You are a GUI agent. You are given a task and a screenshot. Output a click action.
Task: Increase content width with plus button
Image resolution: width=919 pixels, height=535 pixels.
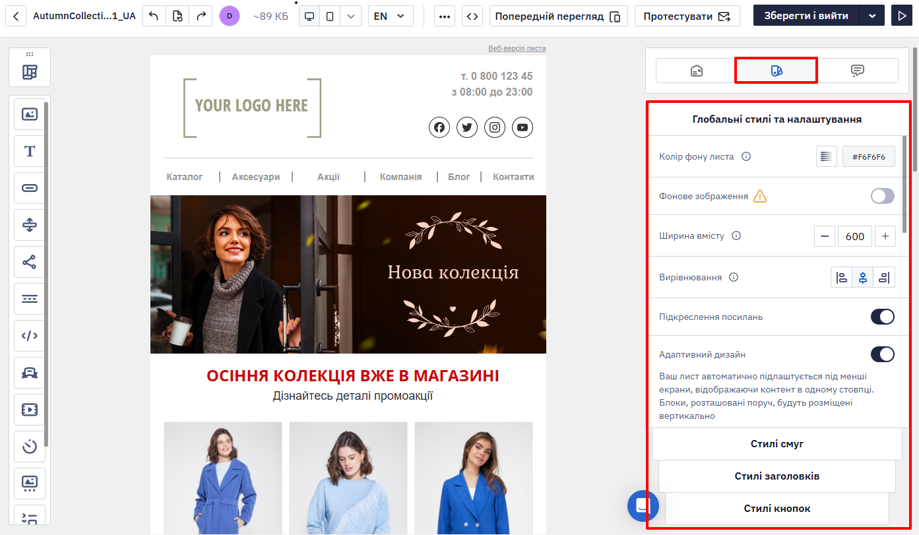[885, 236]
